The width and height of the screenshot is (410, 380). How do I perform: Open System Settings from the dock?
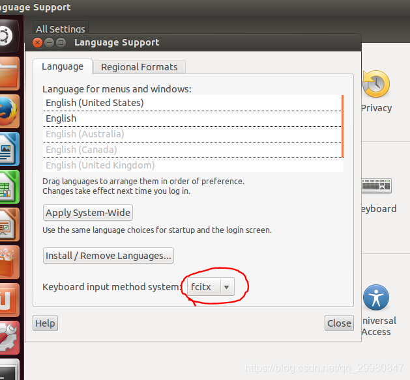(x=9, y=338)
